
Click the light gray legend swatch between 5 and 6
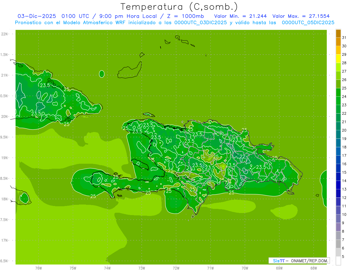click(x=338, y=252)
